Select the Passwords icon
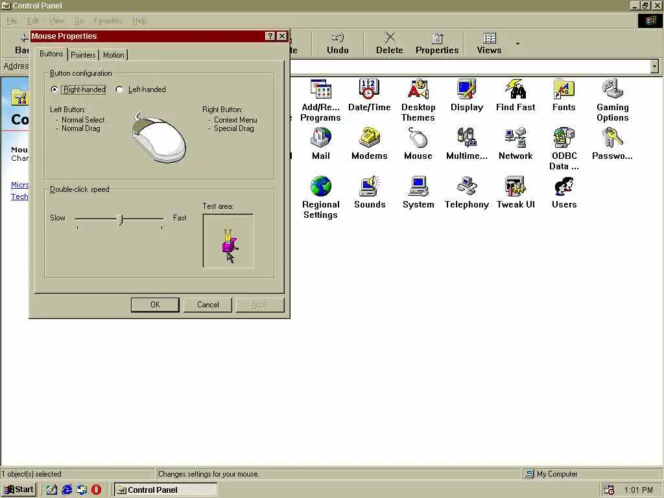The image size is (664, 498). point(612,144)
